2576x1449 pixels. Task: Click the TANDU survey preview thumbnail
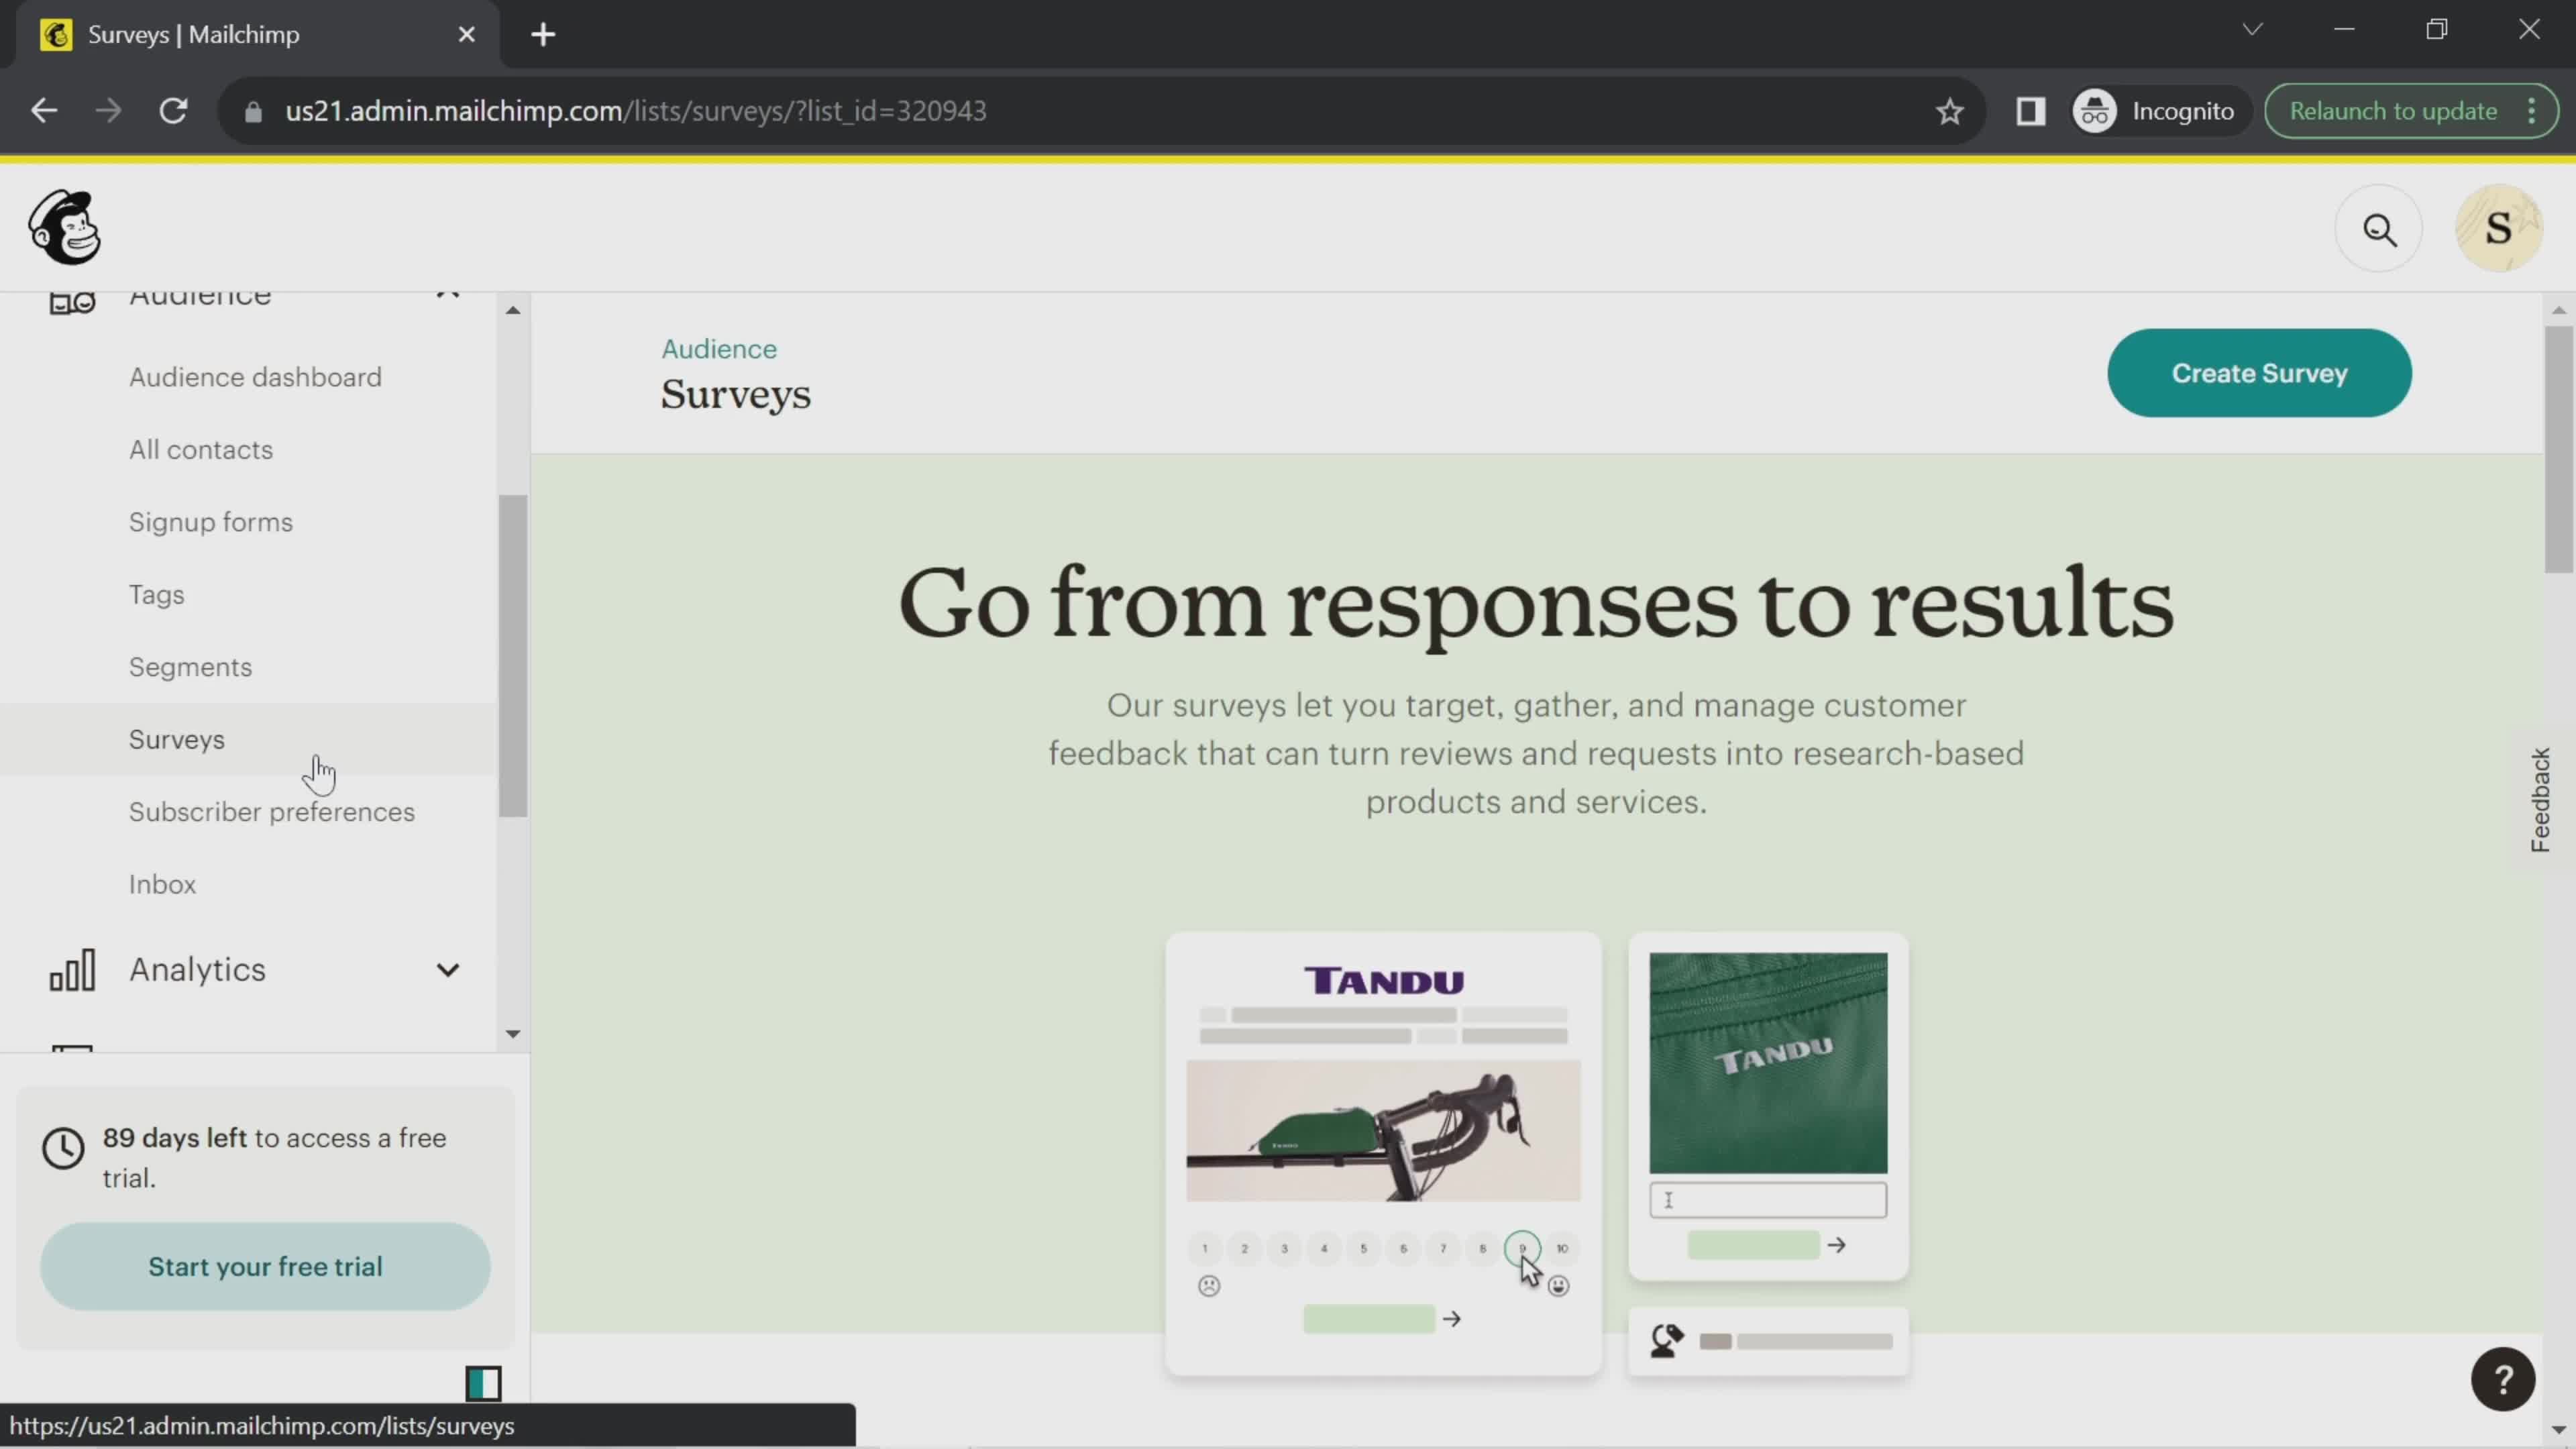click(x=1382, y=1148)
